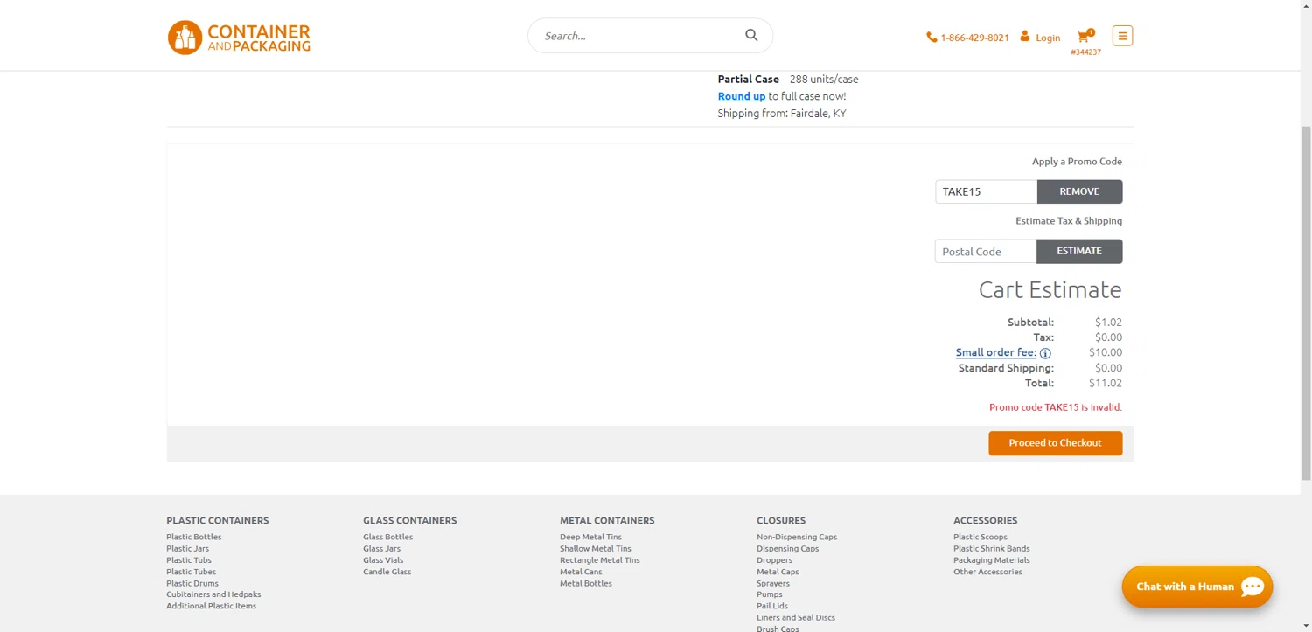Open Sprayers footer link

(773, 583)
